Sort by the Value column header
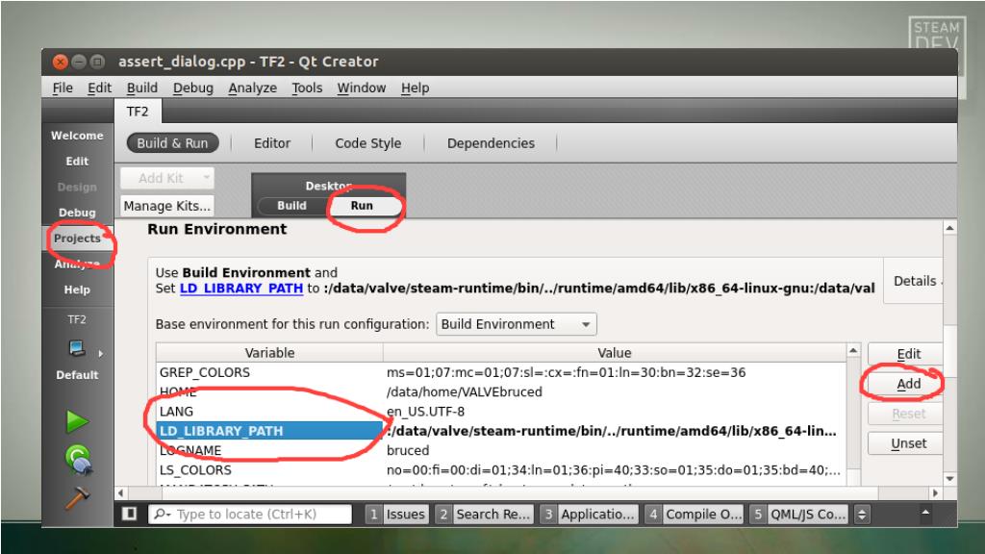Image resolution: width=985 pixels, height=554 pixels. click(615, 353)
